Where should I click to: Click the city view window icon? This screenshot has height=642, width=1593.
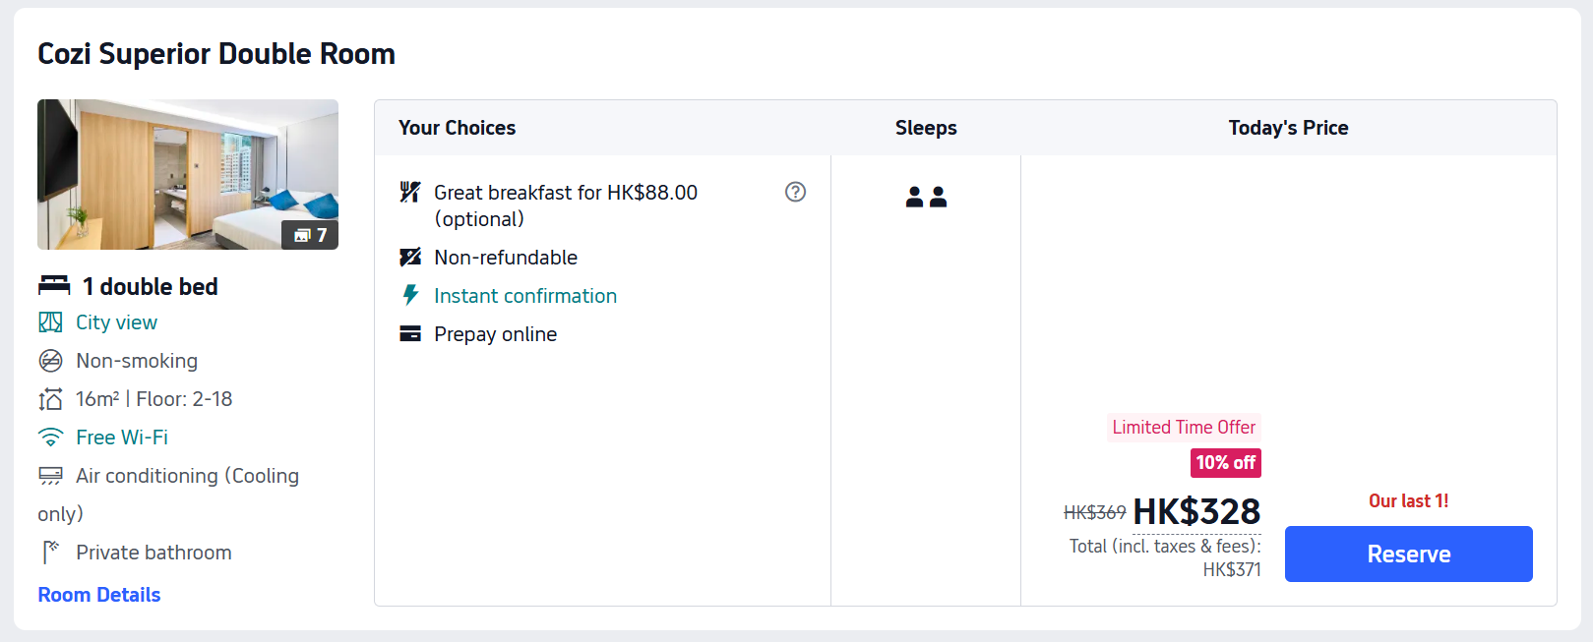(50, 322)
